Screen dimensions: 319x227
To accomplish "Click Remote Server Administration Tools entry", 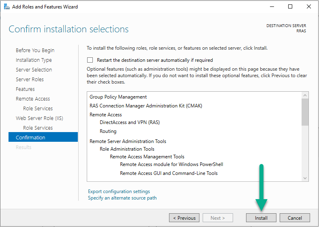I will [x=128, y=141].
